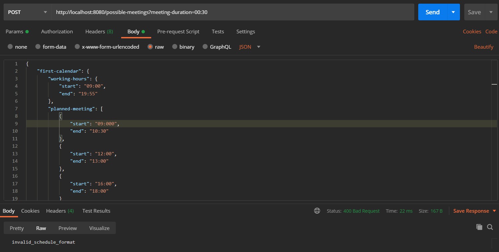499x252 pixels.
Task: Switch to the Params tab
Action: pos(17,31)
